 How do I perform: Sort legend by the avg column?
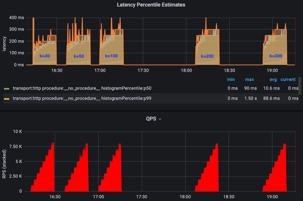[273, 80]
